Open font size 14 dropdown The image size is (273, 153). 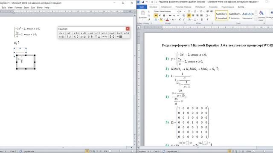(185, 11)
